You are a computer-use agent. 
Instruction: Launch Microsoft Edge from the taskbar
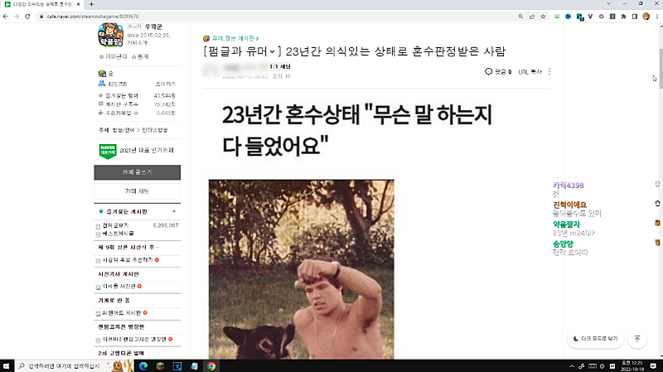143,366
